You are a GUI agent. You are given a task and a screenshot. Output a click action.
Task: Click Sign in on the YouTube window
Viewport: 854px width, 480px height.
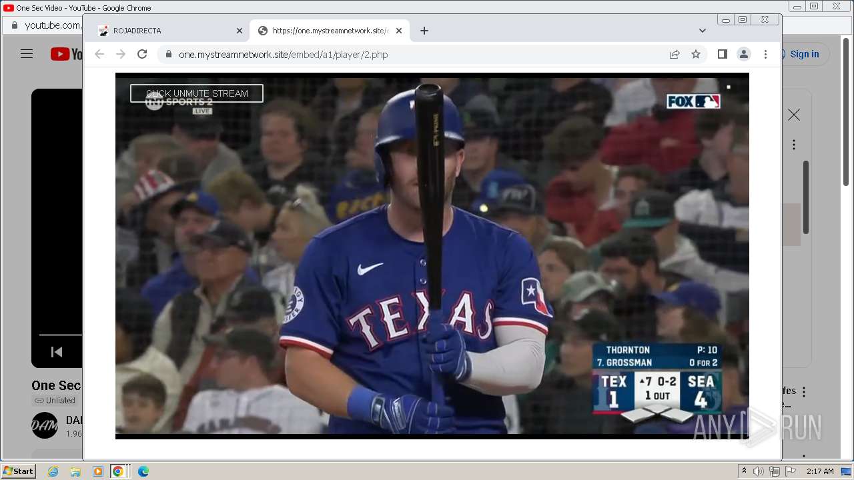pyautogui.click(x=805, y=54)
